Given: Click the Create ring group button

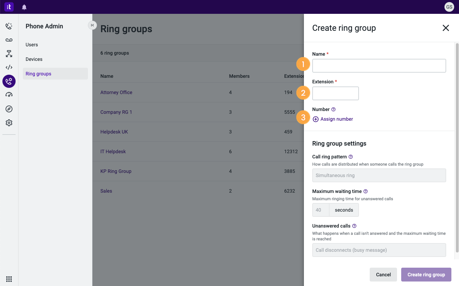Looking at the screenshot, I should click(x=426, y=274).
